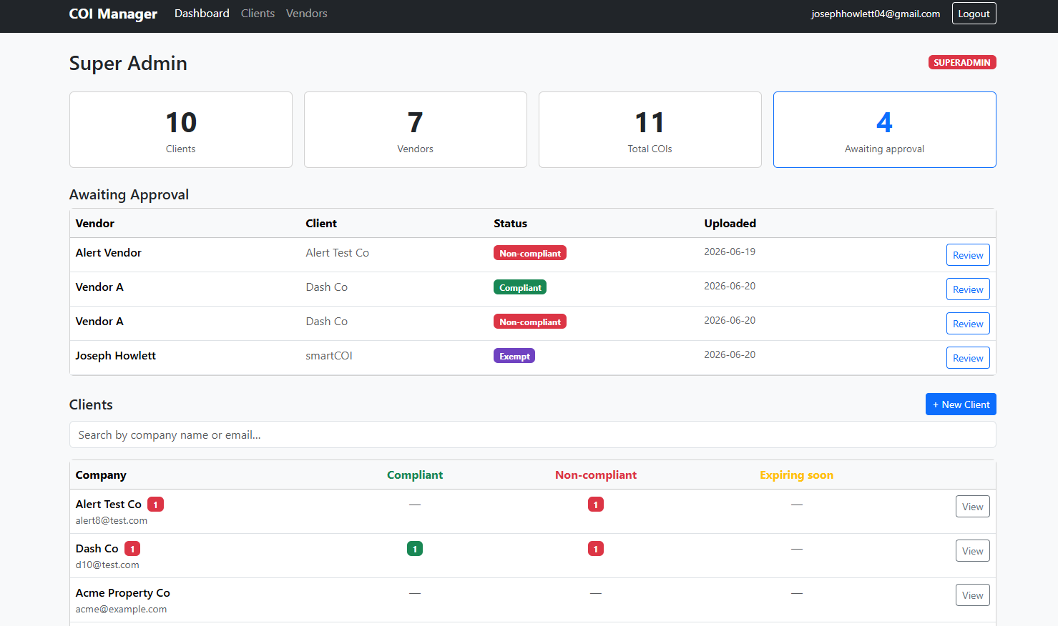The image size is (1058, 626).
Task: Click the Company column header
Action: click(101, 475)
